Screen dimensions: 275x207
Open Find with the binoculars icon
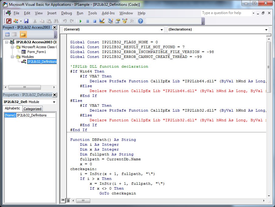(x=56, y=21)
